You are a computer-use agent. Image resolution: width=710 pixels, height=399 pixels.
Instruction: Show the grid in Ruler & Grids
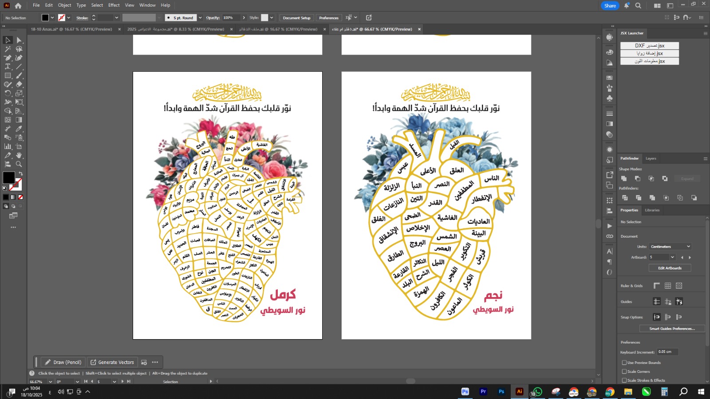[668, 286]
